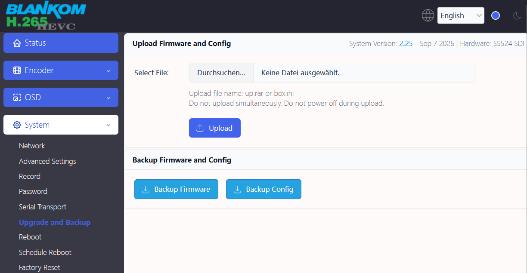Viewport: 527px width, 273px height.
Task: Click Backup Firmware button
Action: tap(176, 189)
